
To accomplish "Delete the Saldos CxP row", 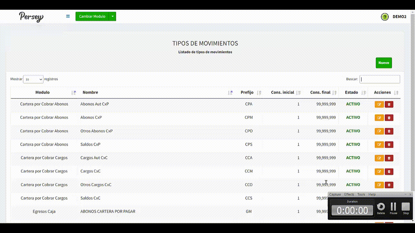I will (389, 145).
